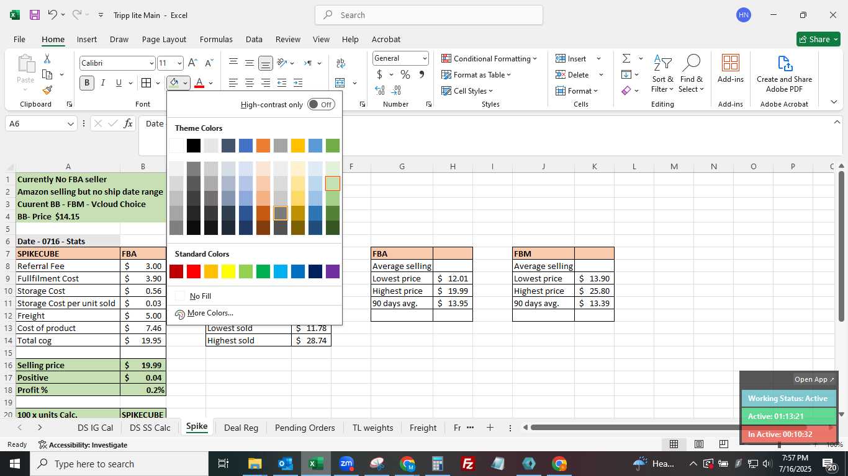Screen dimensions: 848x476
Task: Open the Calibri font name dropdown
Action: click(151, 63)
